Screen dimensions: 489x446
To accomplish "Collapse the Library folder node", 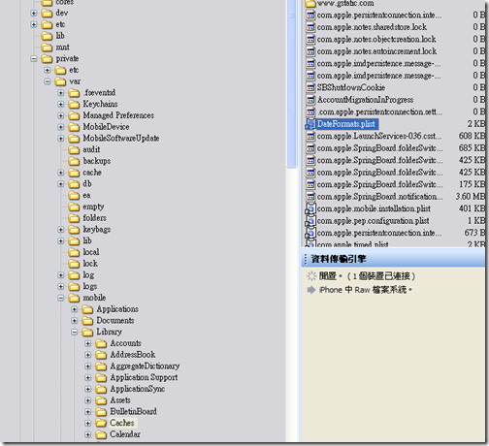I will click(75, 332).
